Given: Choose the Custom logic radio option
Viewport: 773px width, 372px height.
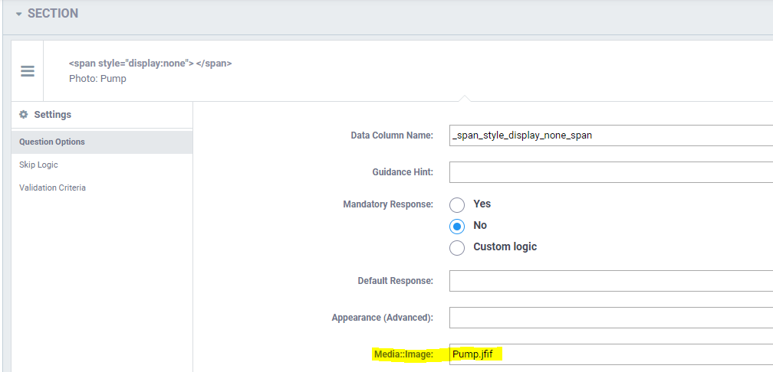Looking at the screenshot, I should pyautogui.click(x=457, y=247).
